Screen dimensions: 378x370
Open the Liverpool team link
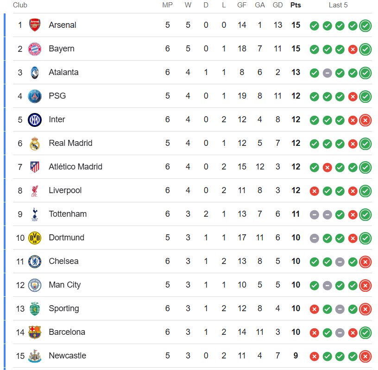click(x=65, y=190)
